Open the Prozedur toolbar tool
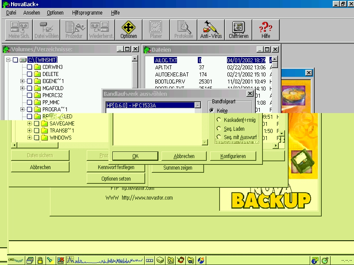This screenshot has width=354, height=265. click(x=74, y=30)
